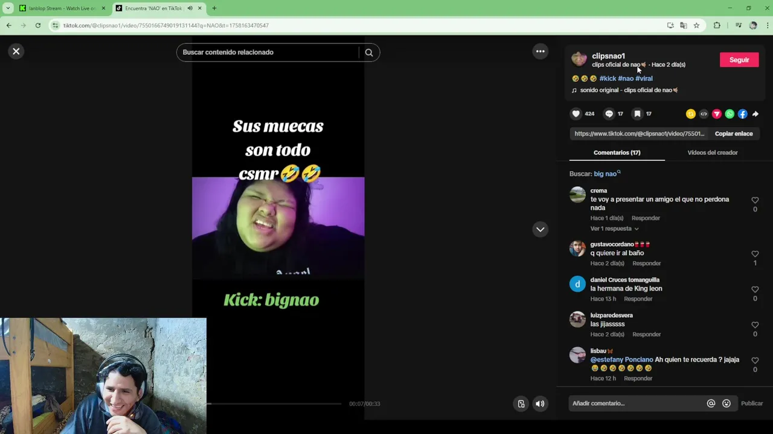The image size is (773, 434).
Task: Translate this page via translate icon
Action: tap(683, 25)
